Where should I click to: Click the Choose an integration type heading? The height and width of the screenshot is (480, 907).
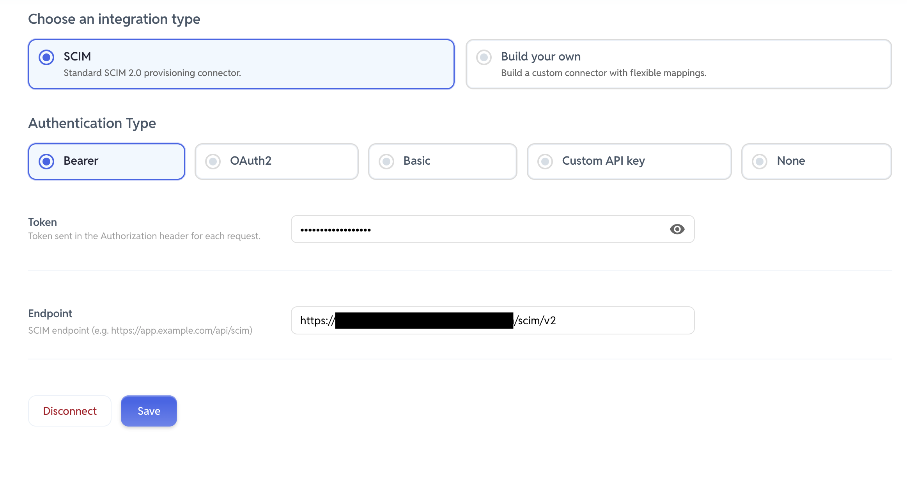114,19
